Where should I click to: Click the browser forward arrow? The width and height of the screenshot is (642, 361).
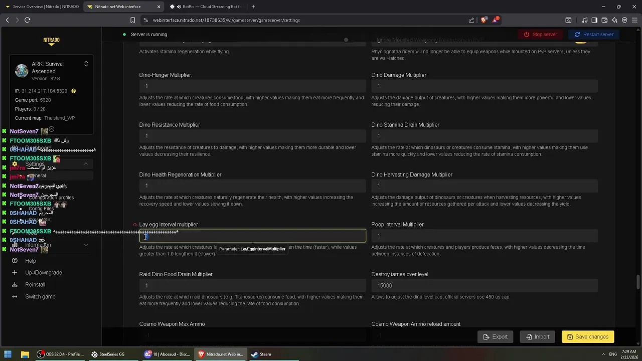[x=17, y=20]
